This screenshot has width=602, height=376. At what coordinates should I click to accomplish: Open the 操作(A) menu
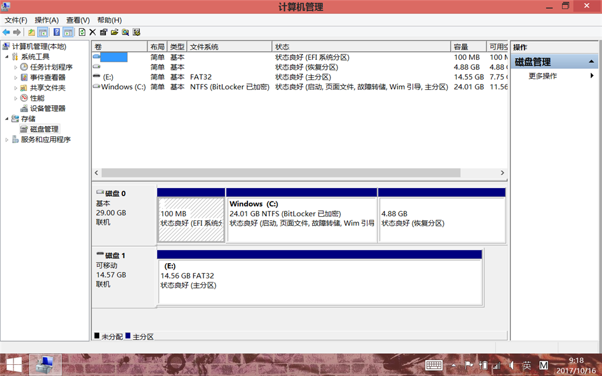pyautogui.click(x=46, y=20)
